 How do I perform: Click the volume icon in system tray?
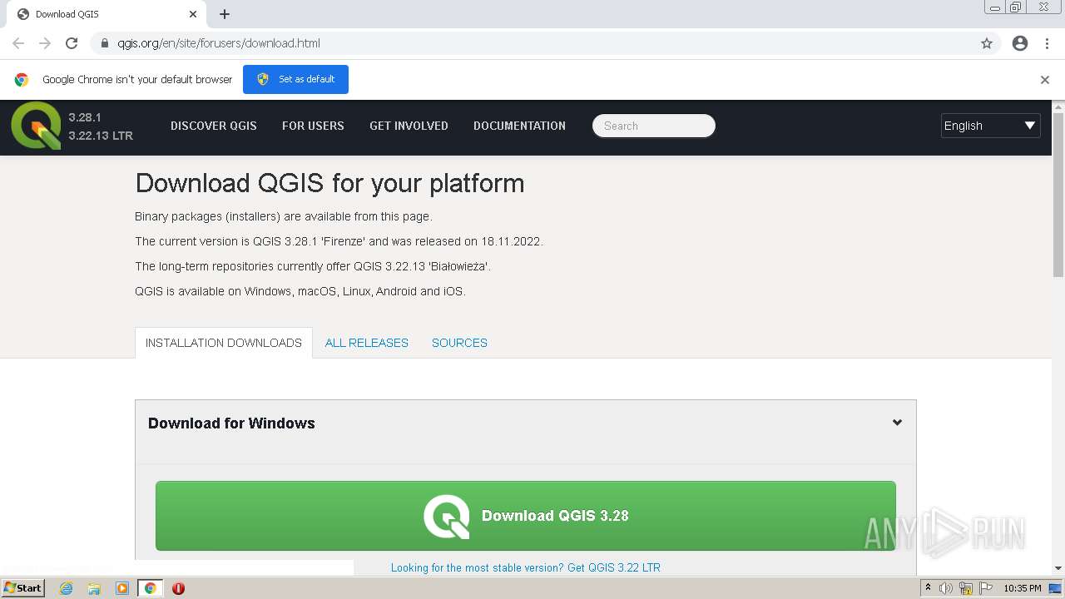click(x=946, y=588)
